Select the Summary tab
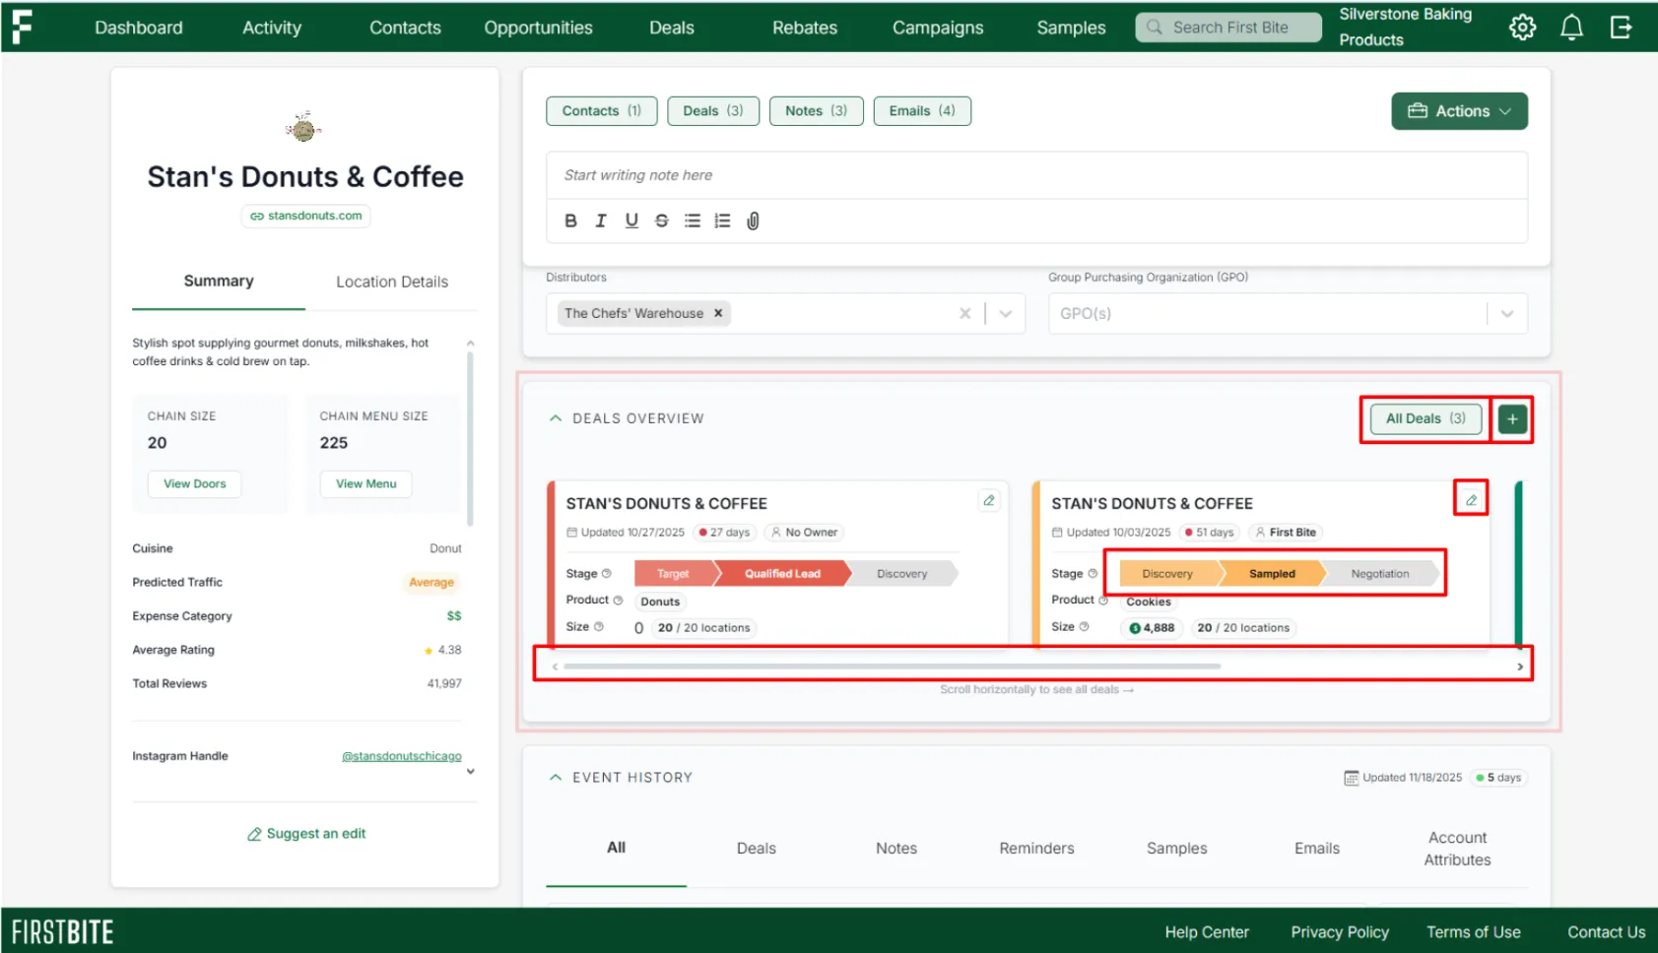 tap(219, 281)
